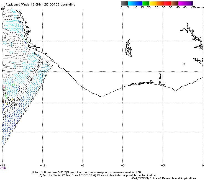This screenshot has width=205, height=180.
Task: Click the '>50 knots' legend label
Action: [x=197, y=7]
